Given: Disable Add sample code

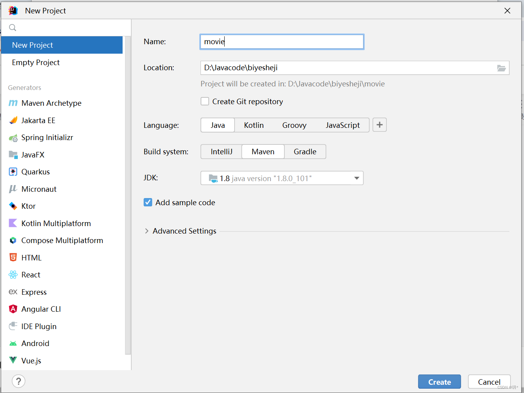Looking at the screenshot, I should click(x=148, y=202).
